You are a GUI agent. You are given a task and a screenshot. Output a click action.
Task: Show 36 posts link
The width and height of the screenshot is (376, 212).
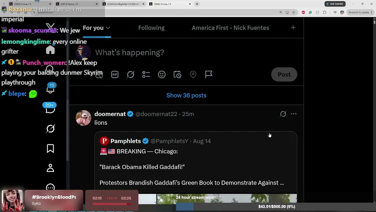click(186, 95)
